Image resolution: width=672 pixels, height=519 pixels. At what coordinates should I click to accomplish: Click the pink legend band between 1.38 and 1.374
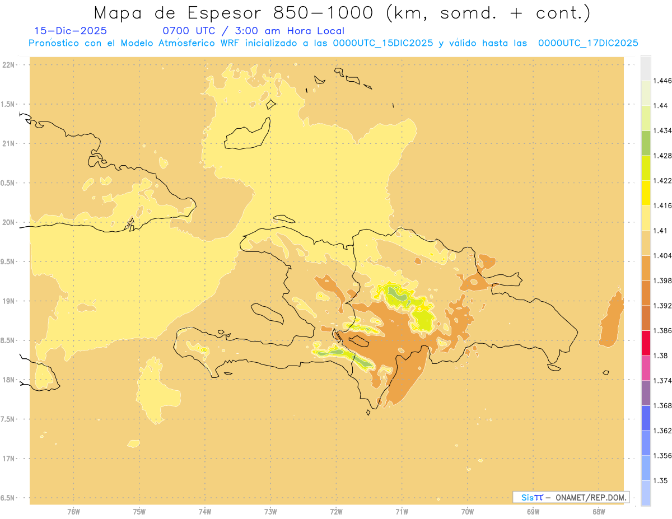[x=646, y=368]
